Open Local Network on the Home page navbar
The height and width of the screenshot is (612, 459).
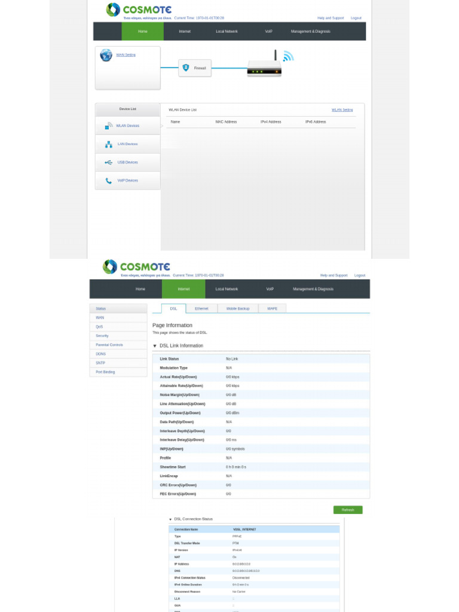pyautogui.click(x=227, y=31)
